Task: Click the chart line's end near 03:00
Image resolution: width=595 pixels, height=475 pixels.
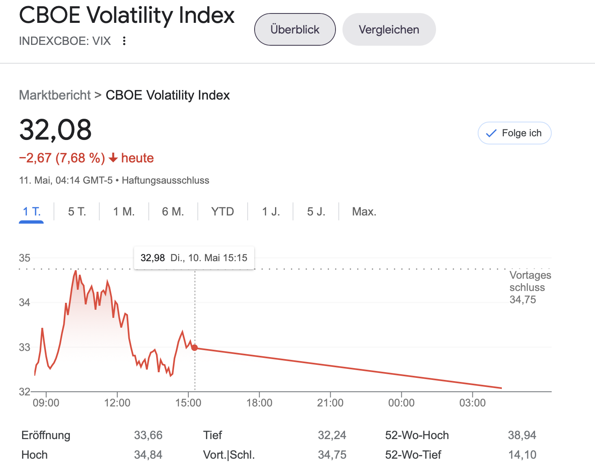Action: click(501, 388)
